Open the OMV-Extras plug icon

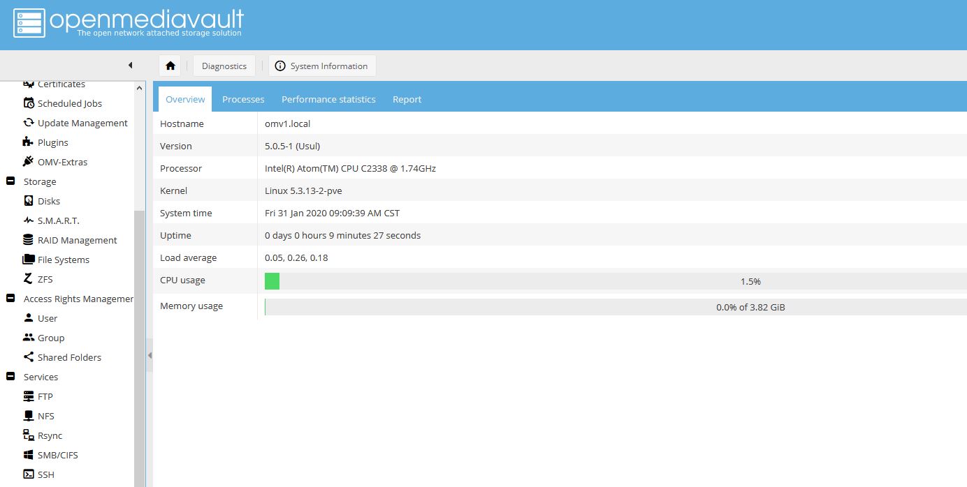(x=29, y=162)
